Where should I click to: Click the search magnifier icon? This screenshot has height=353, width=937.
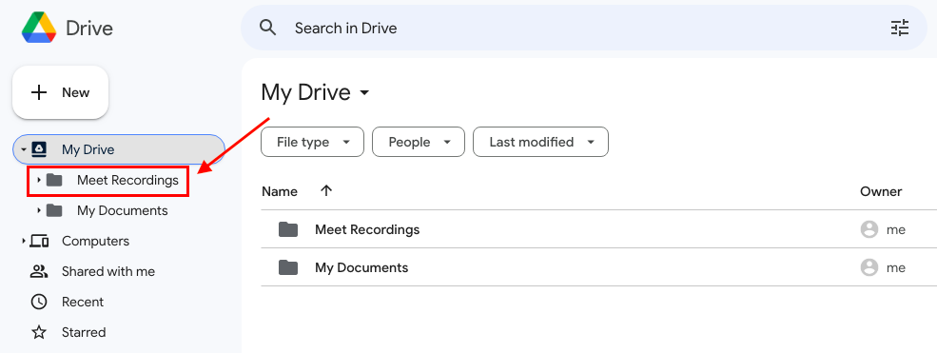click(268, 28)
